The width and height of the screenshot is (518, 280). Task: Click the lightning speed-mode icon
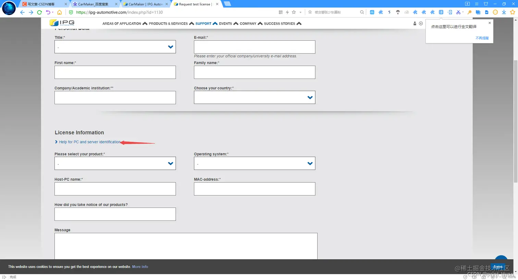[287, 12]
